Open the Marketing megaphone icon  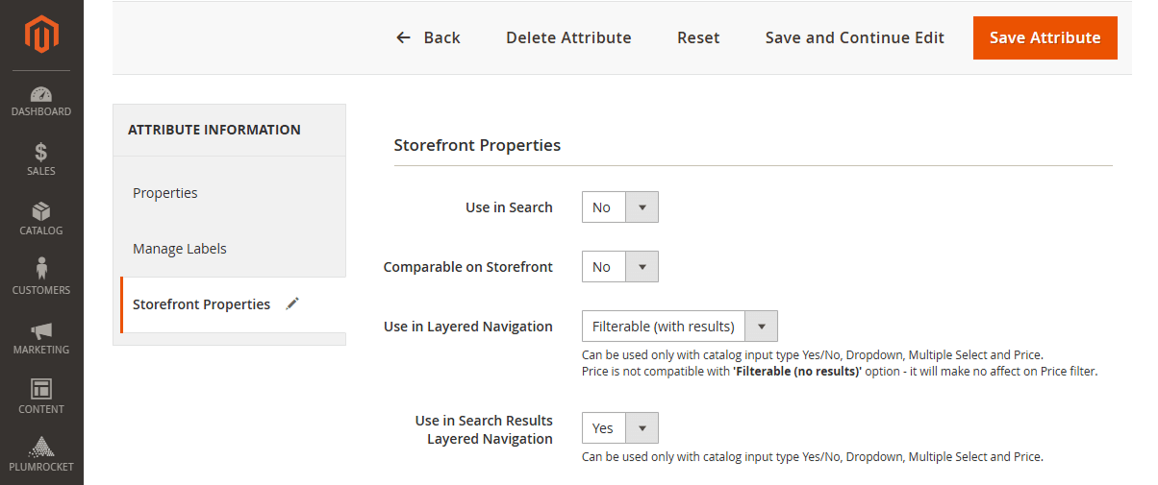coord(41,331)
